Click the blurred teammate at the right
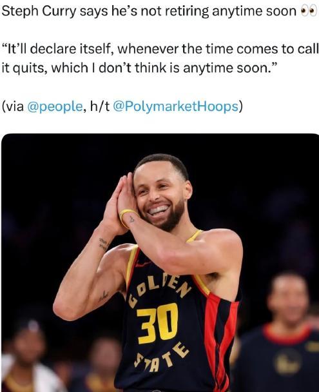 [284, 333]
